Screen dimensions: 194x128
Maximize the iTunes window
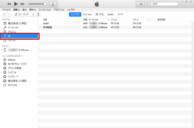pyautogui.click(x=187, y=2)
